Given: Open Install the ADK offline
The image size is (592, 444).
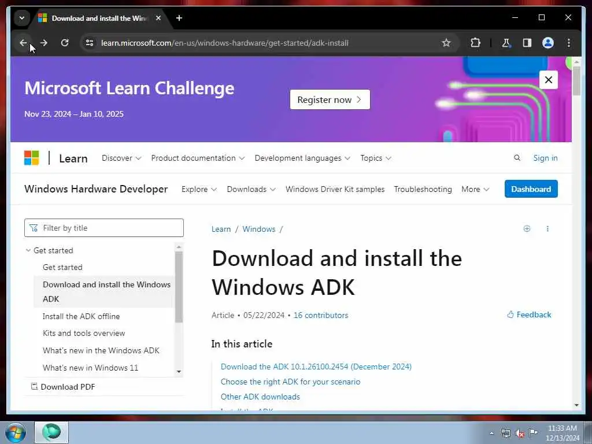Looking at the screenshot, I should [x=81, y=316].
